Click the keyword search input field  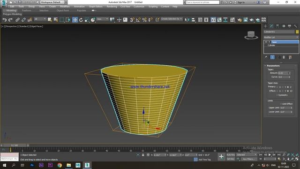click(202, 2)
